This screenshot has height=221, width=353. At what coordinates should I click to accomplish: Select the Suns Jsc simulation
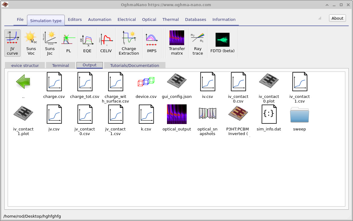[x=50, y=43]
